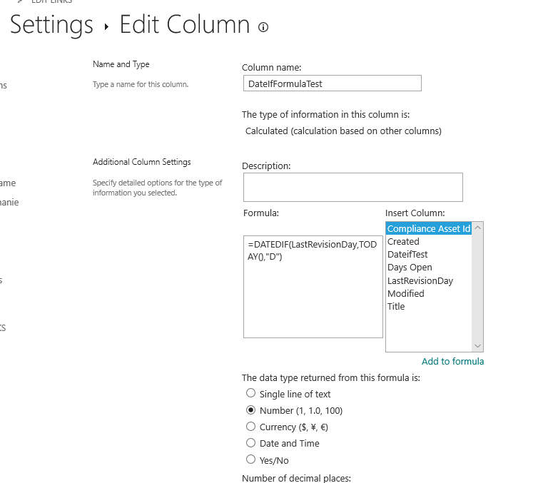Choose the Date and Time radio button
The image size is (543, 483).
pyautogui.click(x=250, y=443)
